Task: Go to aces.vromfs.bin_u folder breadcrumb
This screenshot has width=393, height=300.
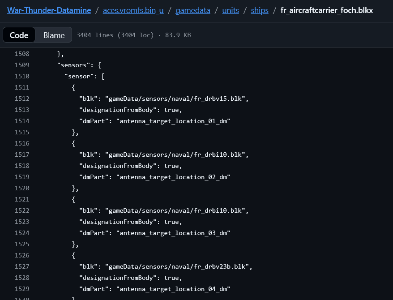Action: pyautogui.click(x=133, y=10)
